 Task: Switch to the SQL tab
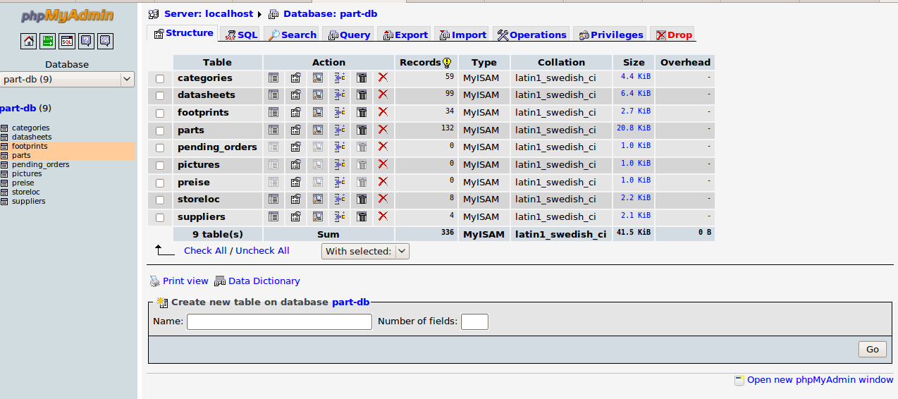pyautogui.click(x=240, y=35)
